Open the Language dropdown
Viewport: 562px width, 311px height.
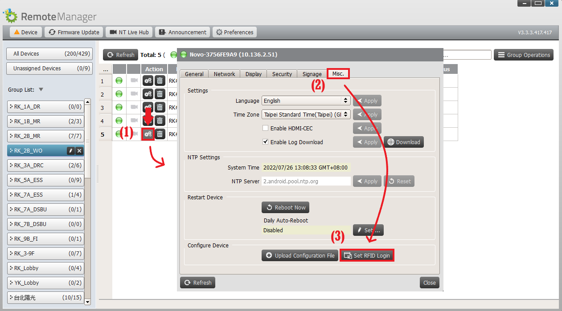pyautogui.click(x=306, y=101)
